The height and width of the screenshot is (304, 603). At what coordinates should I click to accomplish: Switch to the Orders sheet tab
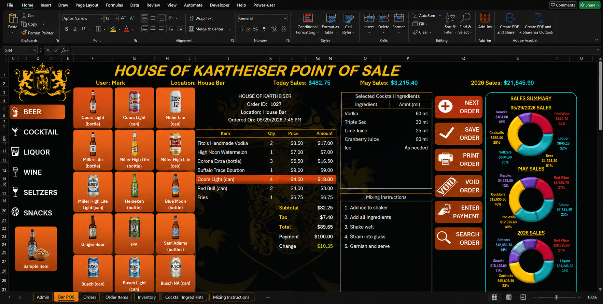coord(90,297)
